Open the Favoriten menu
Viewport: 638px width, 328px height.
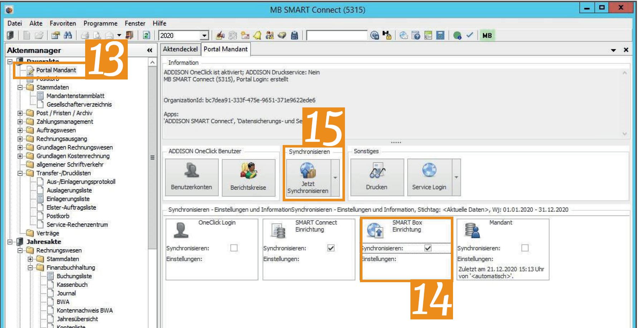coord(63,23)
